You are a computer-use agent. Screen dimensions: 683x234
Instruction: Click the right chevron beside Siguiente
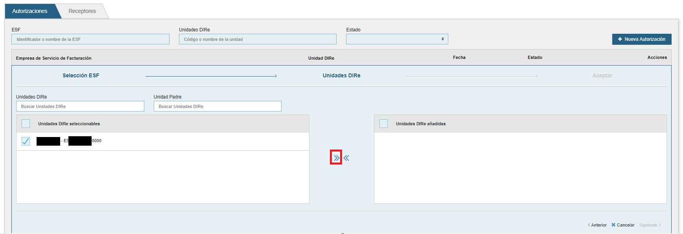(660, 225)
